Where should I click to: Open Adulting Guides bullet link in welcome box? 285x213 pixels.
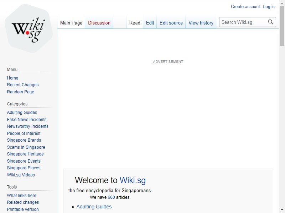point(94,207)
